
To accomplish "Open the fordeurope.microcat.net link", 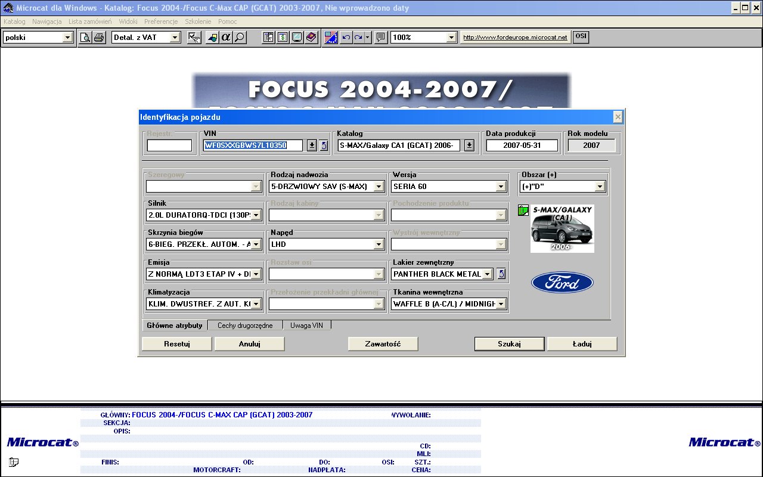I will (515, 38).
